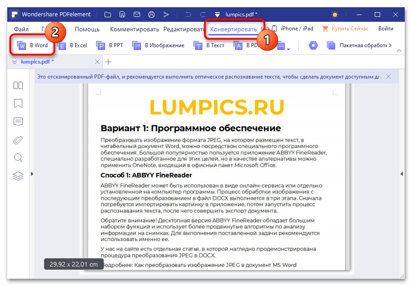Expand the right sidebar panel arrow
412x286 pixels.
click(402, 174)
